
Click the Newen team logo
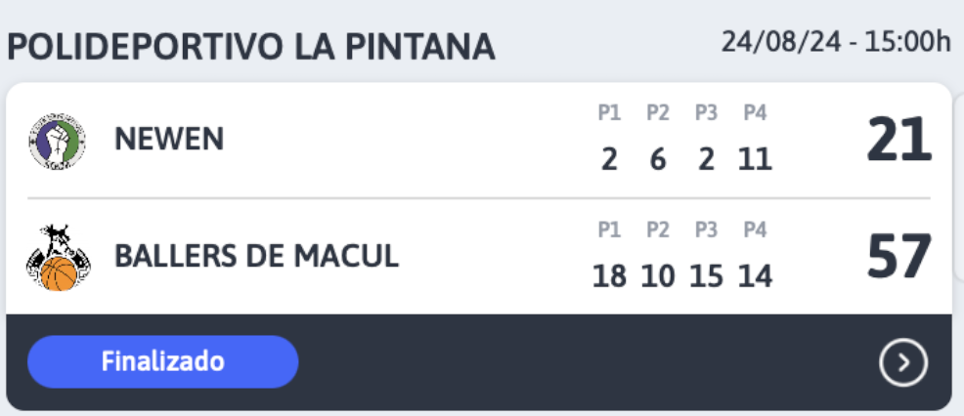click(57, 142)
